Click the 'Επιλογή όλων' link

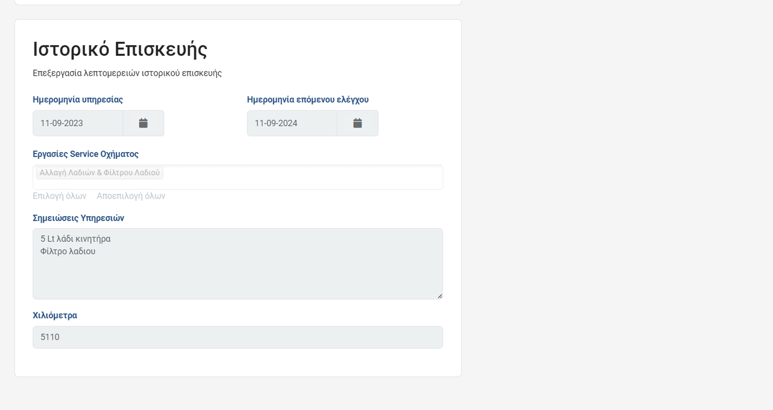(60, 196)
